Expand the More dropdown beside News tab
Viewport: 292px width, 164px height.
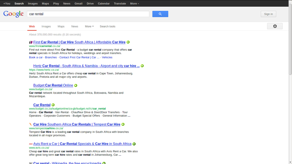click(x=89, y=26)
